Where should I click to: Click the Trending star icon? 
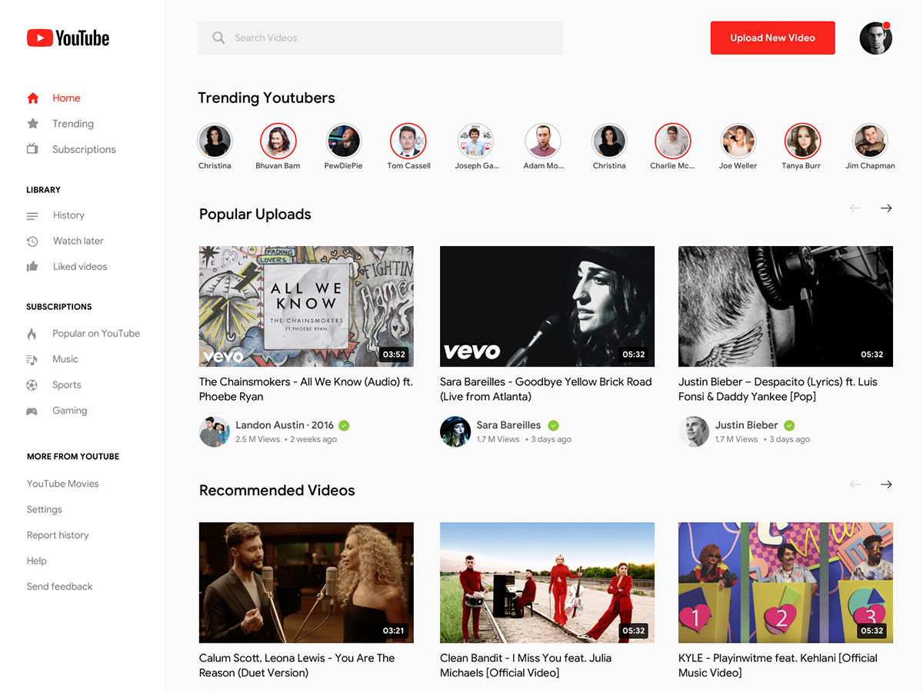tap(32, 124)
